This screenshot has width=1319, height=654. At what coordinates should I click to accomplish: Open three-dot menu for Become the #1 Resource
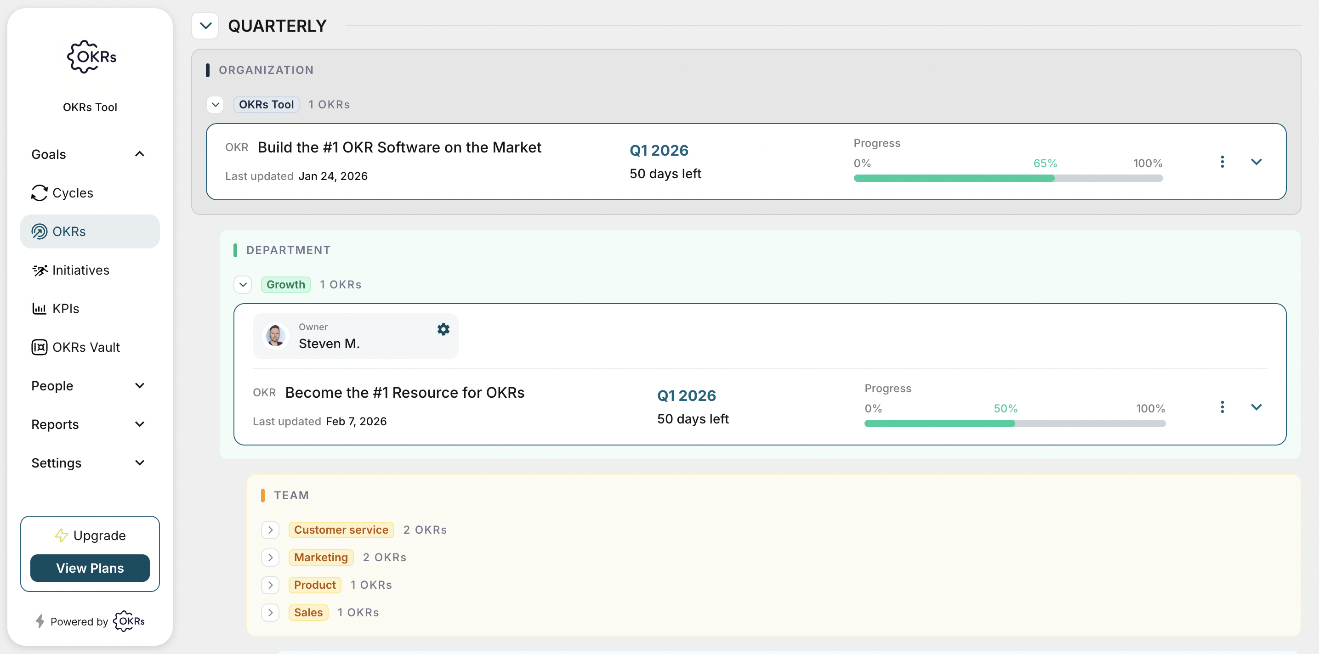1222,407
